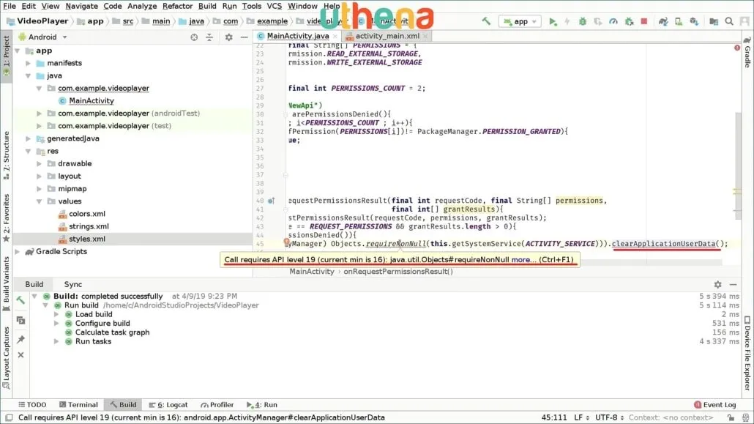Hide the Project panel with minus icon
Viewport: 754px width, 424px height.
(x=245, y=37)
